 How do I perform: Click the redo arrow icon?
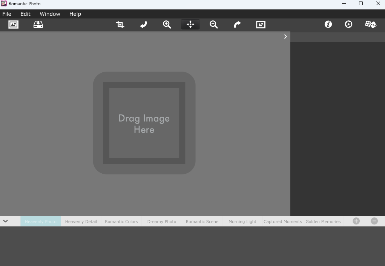pos(237,24)
